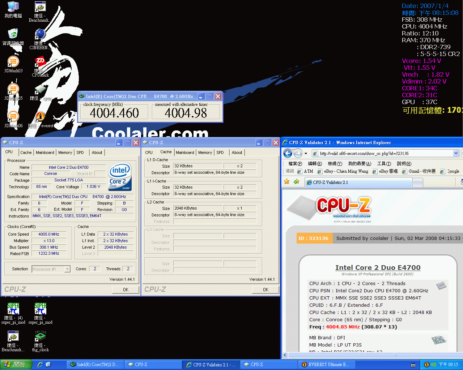Image resolution: width=463 pixels, height=370 pixels.
Task: Go back using the Internet Explorer back arrow
Action: 288,154
